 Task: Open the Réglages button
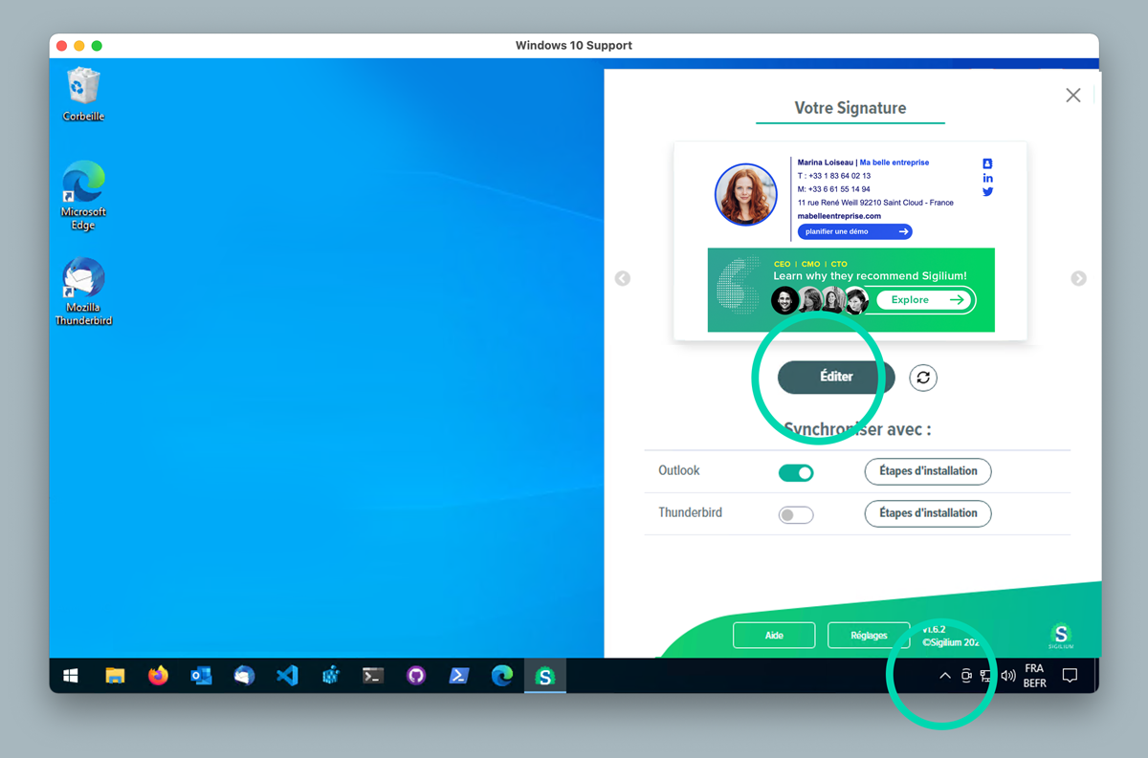pos(870,636)
